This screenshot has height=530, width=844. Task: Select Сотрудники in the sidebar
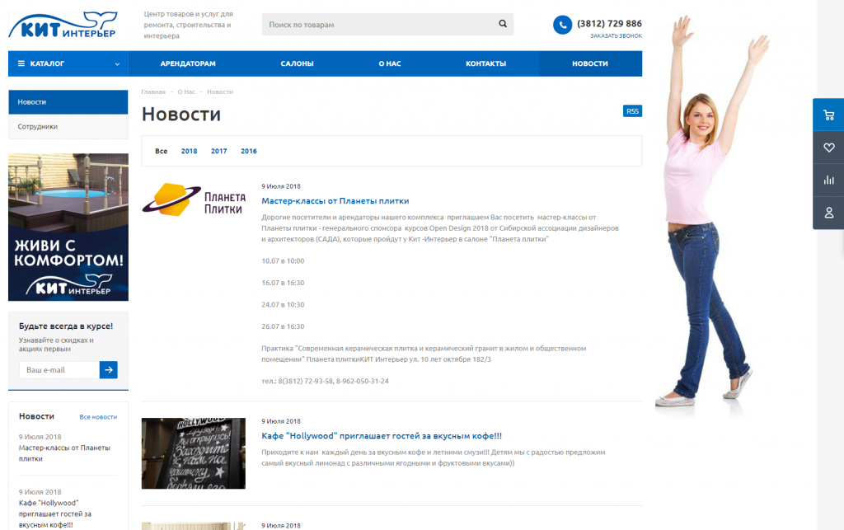point(38,127)
